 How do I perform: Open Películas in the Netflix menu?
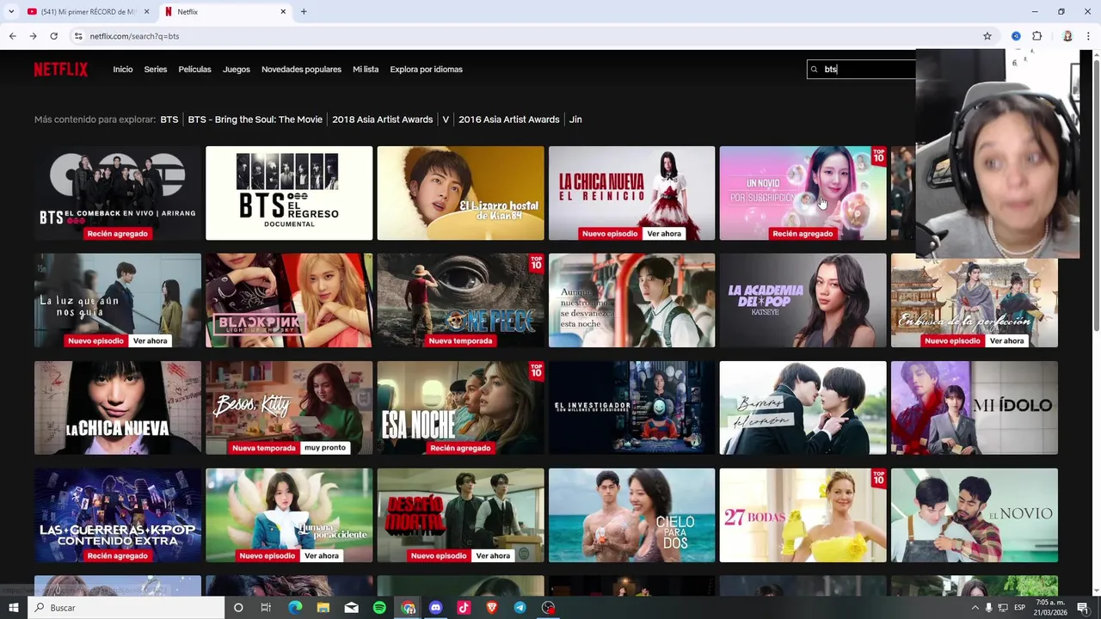[194, 70]
